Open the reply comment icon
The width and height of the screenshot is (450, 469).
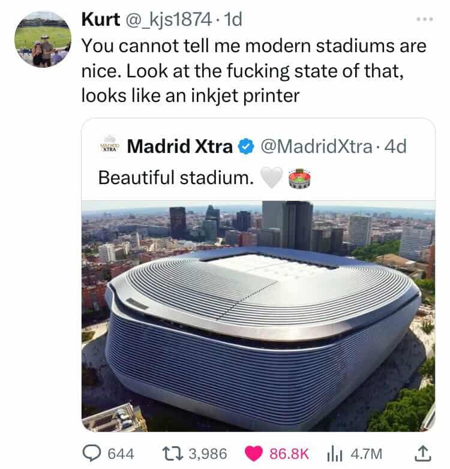tap(92, 453)
